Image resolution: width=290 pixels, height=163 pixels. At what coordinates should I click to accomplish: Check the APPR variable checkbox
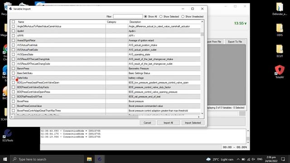[x=13, y=36]
